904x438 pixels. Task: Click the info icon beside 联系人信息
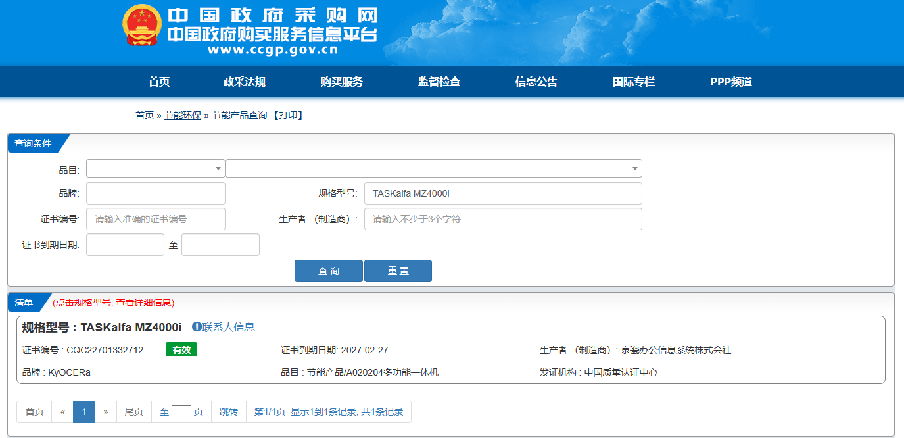point(197,327)
